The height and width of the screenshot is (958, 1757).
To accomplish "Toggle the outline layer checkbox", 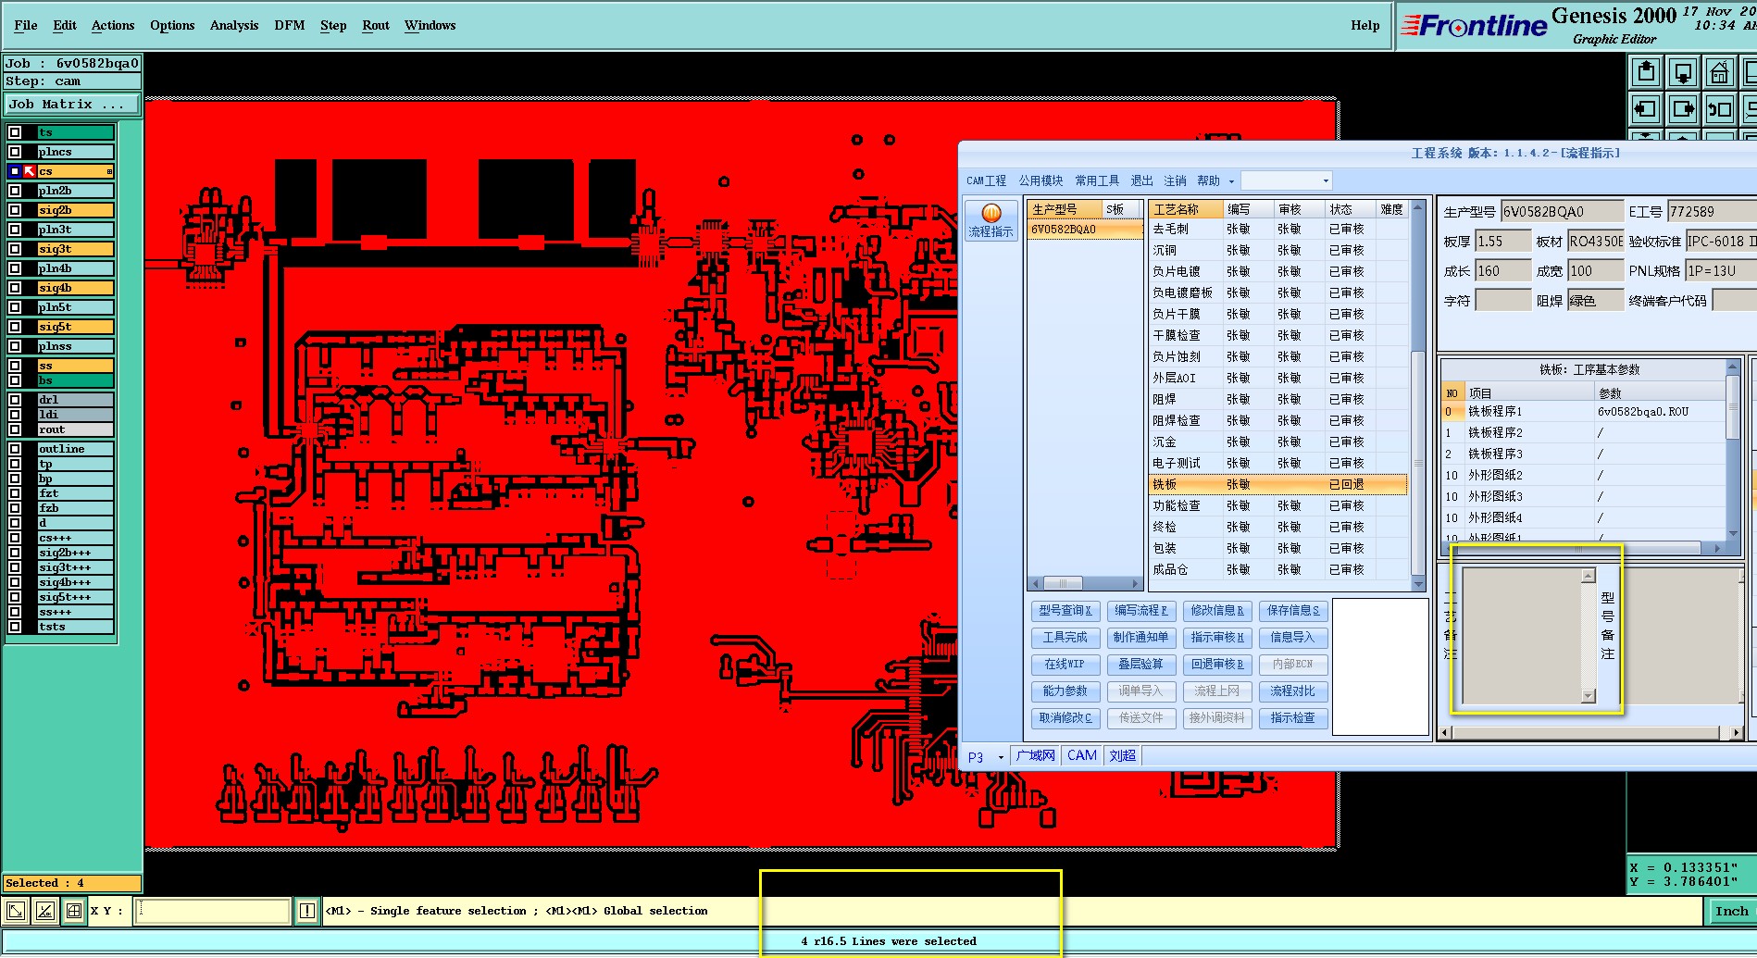I will 15,449.
